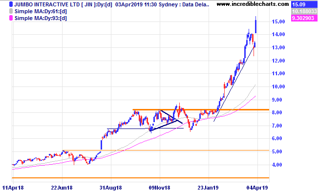The height and width of the screenshot is (193, 318).
Task: Click the 14.00 price axis label
Action: coord(278,34)
